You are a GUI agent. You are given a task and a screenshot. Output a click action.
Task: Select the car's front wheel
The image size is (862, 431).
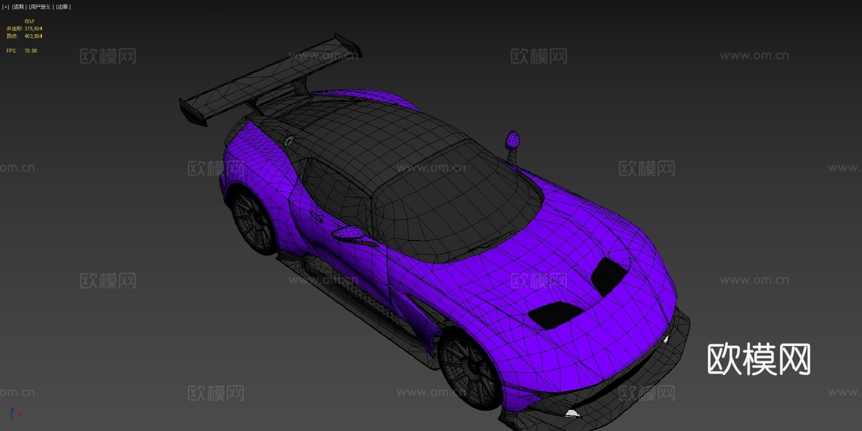[x=470, y=369]
